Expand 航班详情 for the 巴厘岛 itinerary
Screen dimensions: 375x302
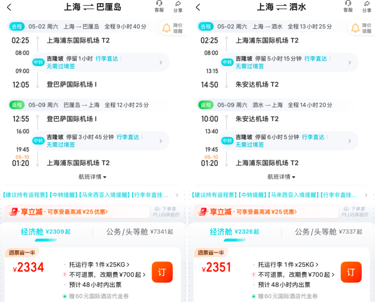tap(92, 177)
